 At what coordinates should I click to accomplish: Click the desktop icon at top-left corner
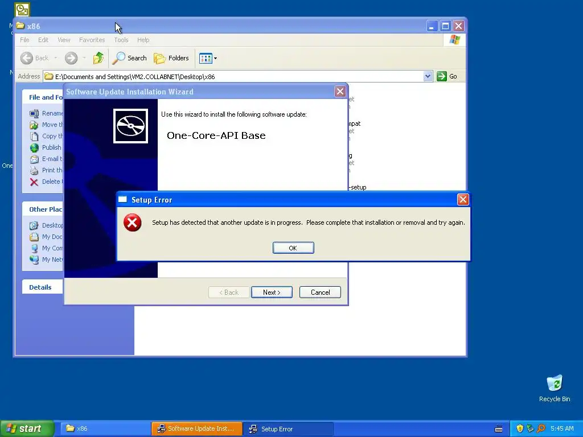22,10
